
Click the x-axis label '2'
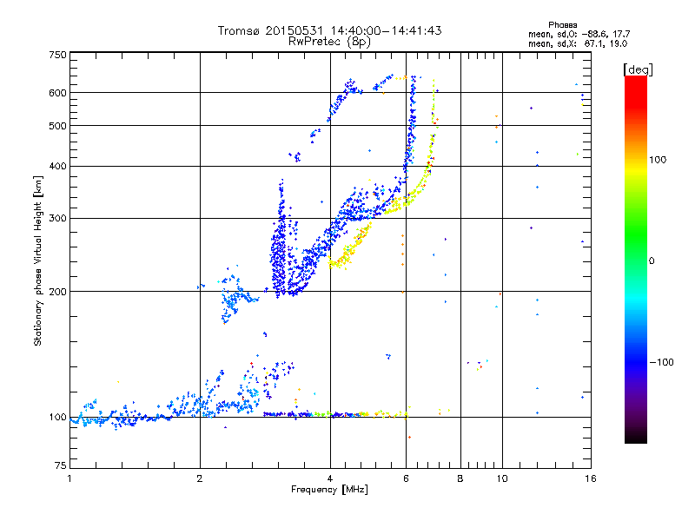tap(200, 478)
